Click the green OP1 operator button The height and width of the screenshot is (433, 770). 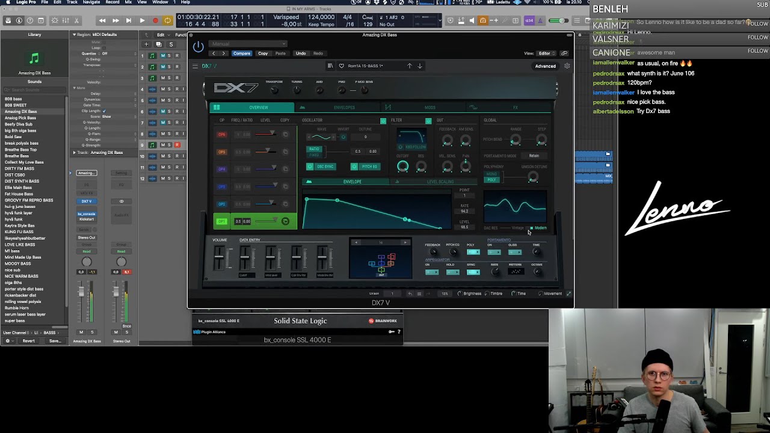[x=221, y=221]
